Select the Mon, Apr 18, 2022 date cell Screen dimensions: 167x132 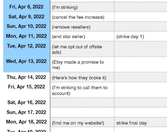click(27, 122)
